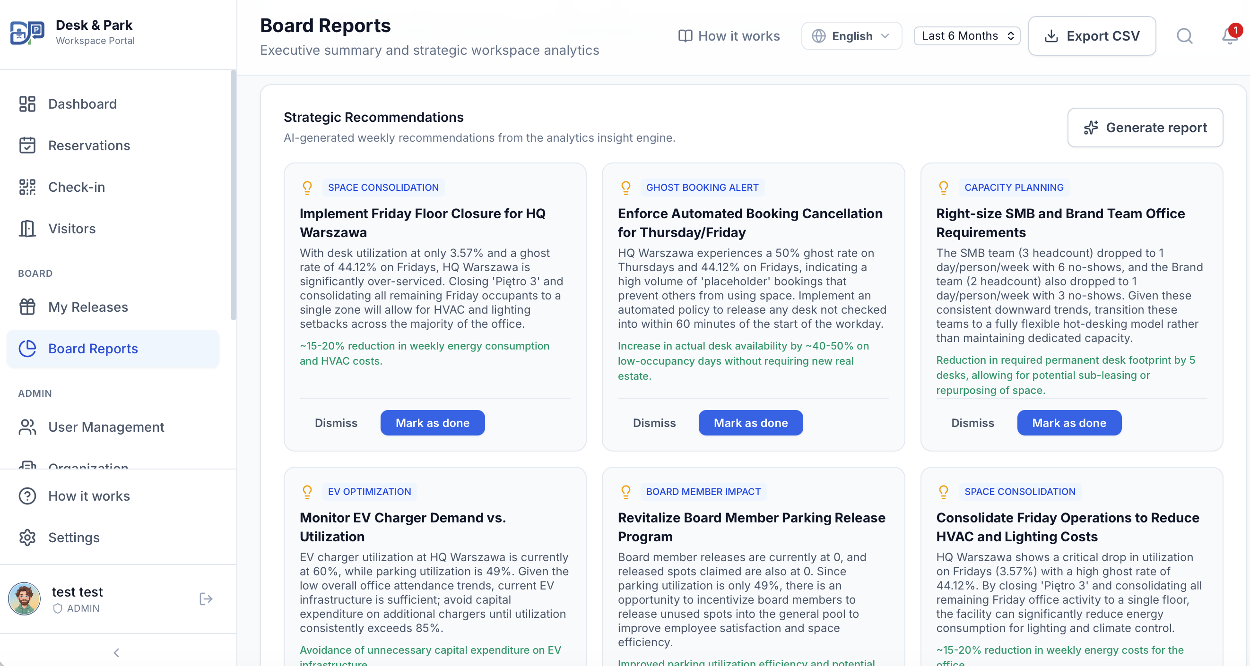Go to Reservations page
Screen dimensions: 1250x666
113,145
